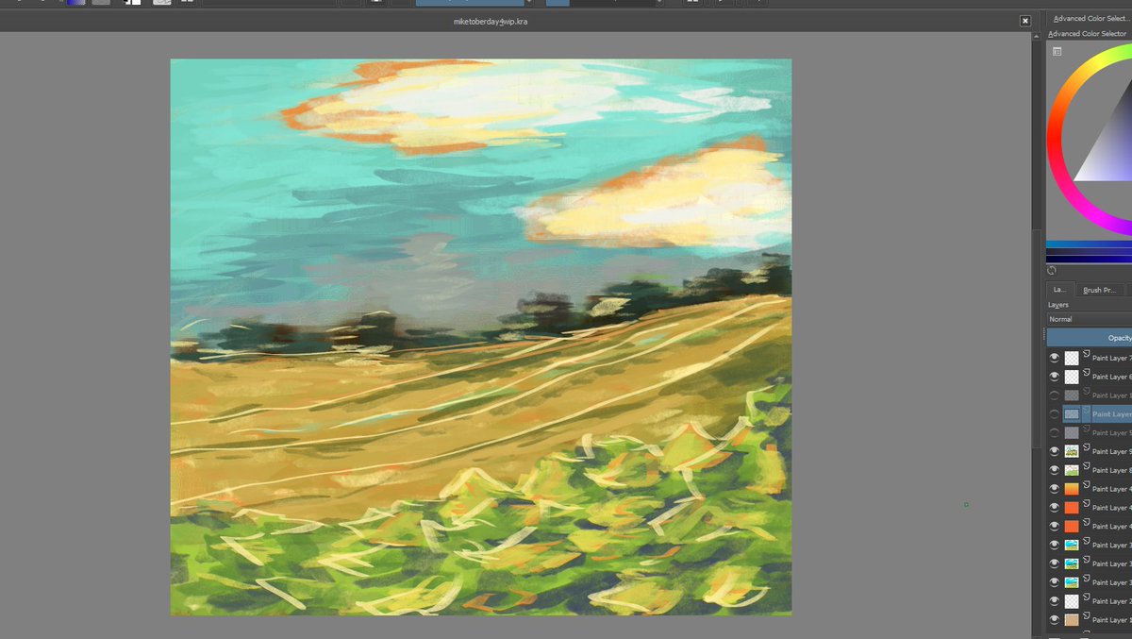Image resolution: width=1132 pixels, height=639 pixels.
Task: Hide Paint Layer 7 via its eye icon
Action: 1055,358
